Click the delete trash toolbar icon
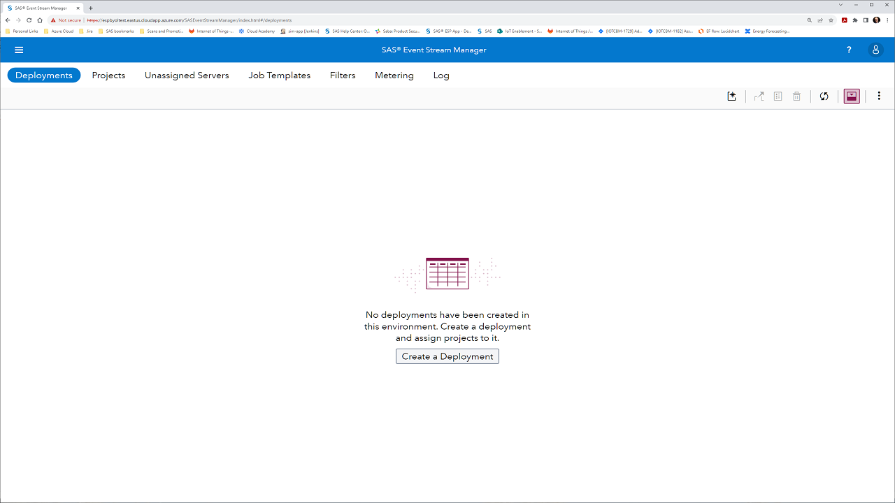895x503 pixels. [796, 96]
